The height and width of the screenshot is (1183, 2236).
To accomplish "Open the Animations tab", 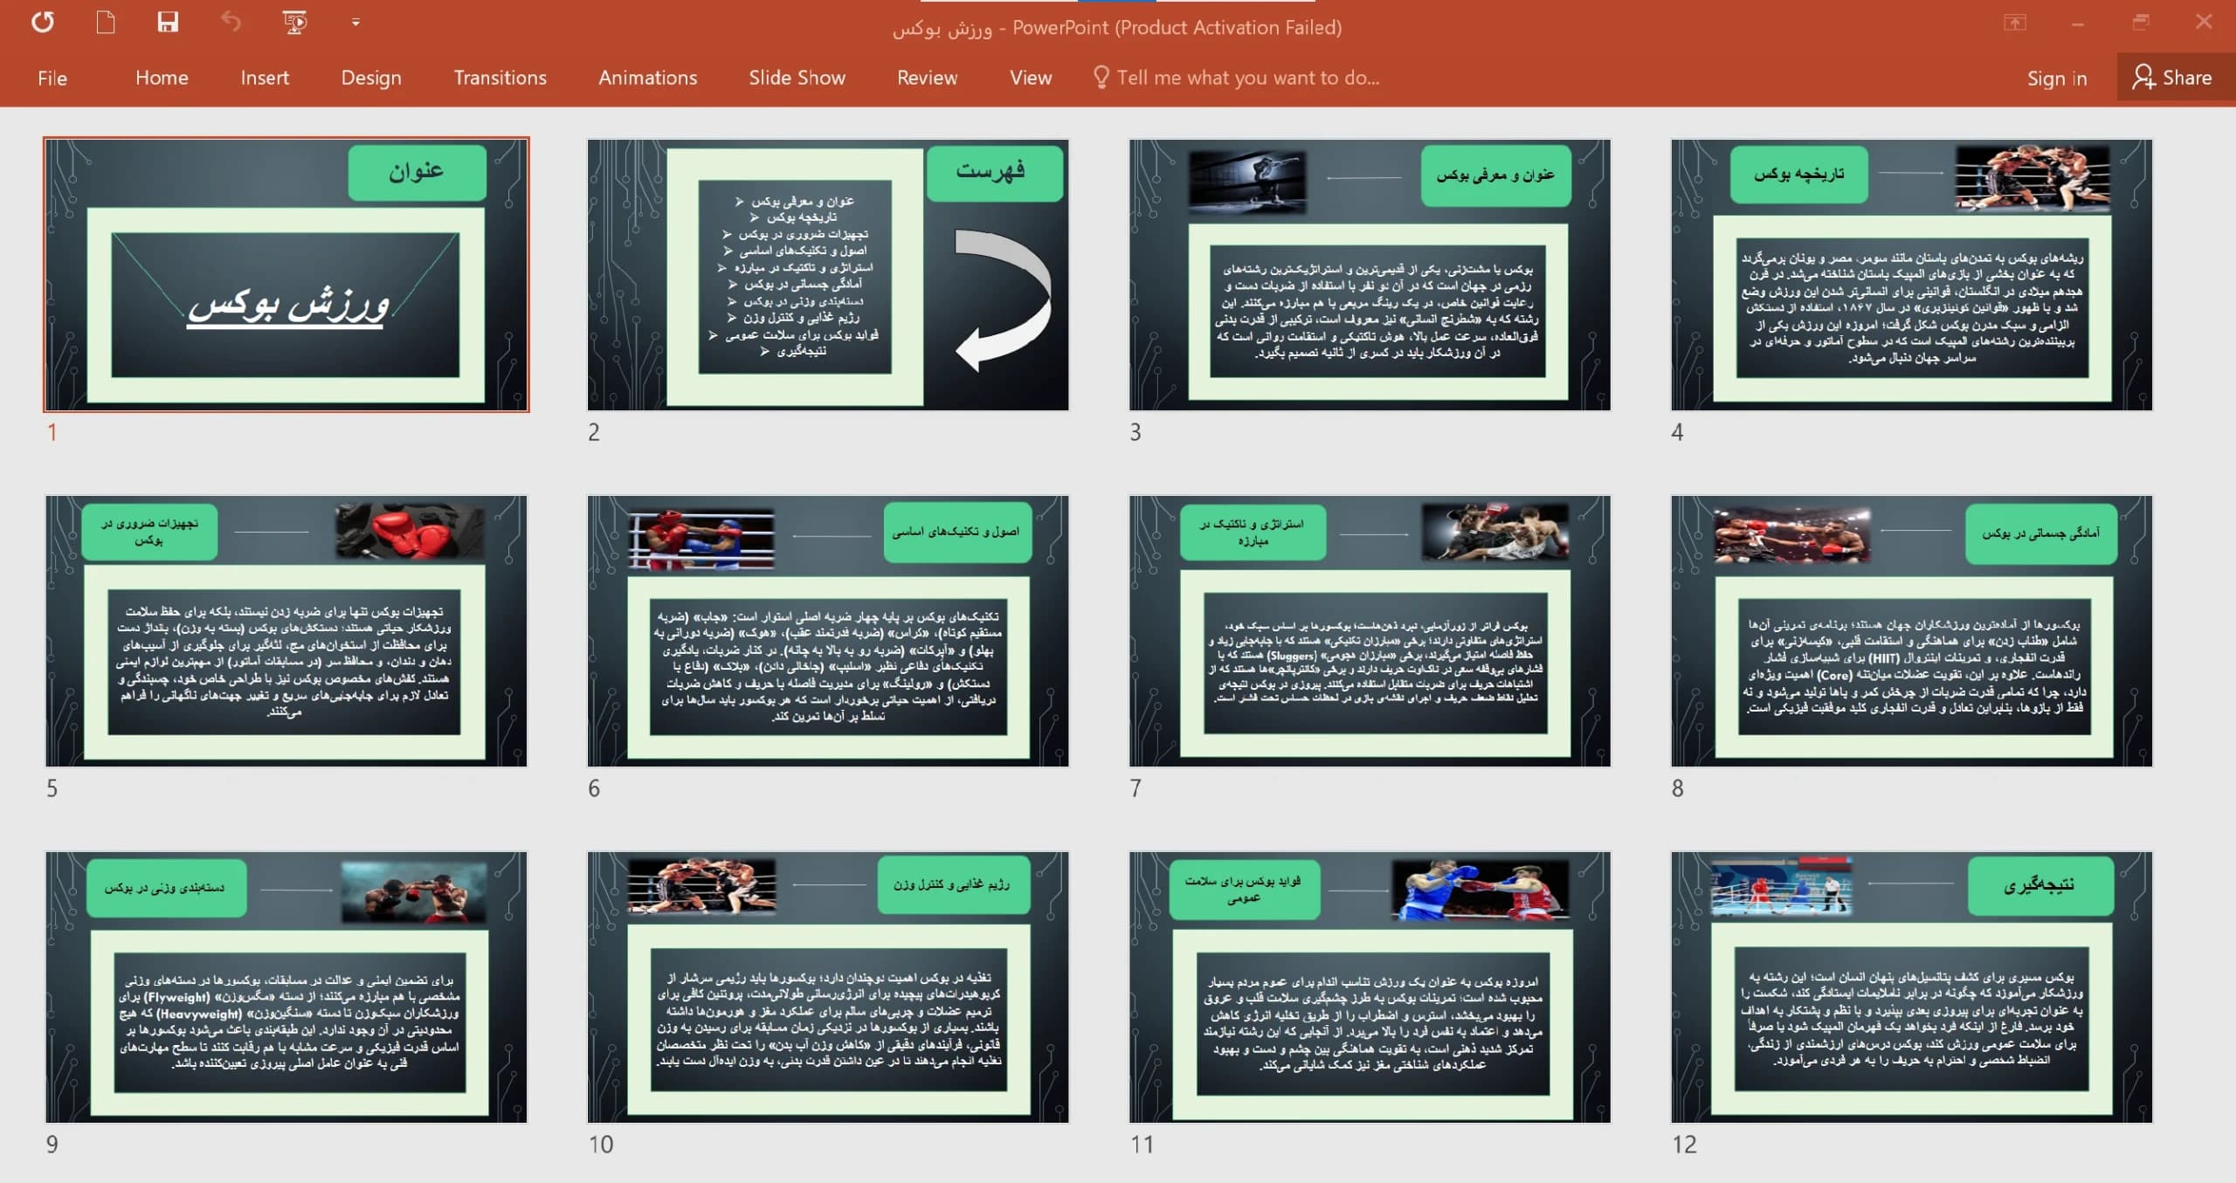I will pos(648,78).
